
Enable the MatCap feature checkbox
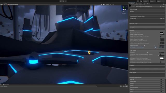click(x=161, y=79)
